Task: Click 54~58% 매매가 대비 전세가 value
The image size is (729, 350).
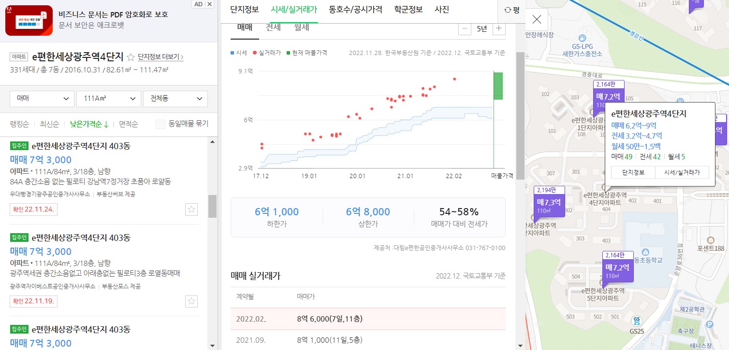Action: 459,212
